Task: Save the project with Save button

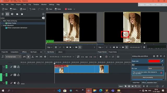Action: (23, 9)
